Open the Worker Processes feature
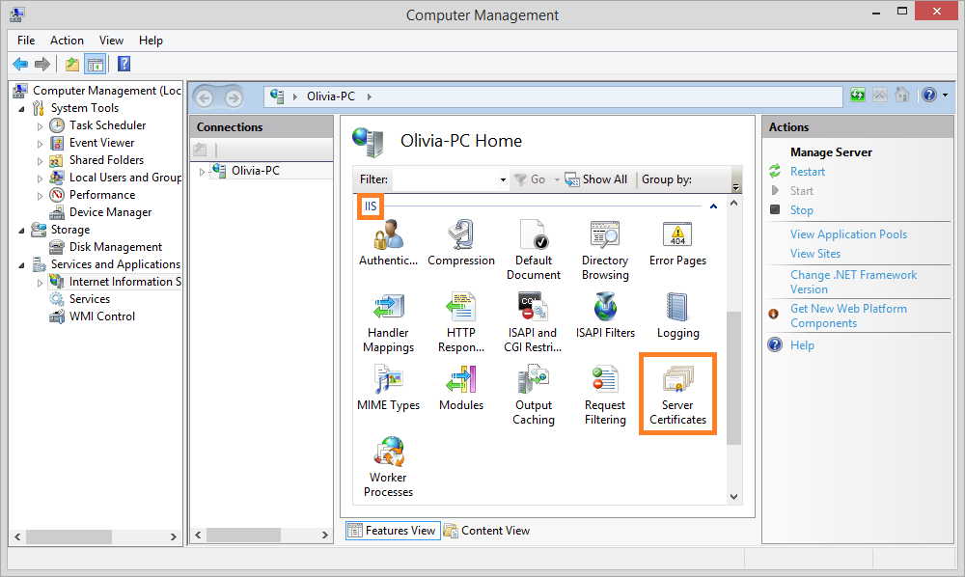The width and height of the screenshot is (965, 577). click(388, 465)
